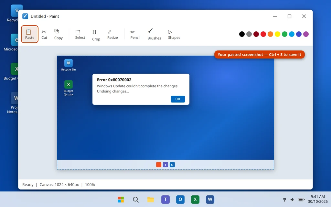The image size is (331, 207).
Task: Choose the black color swatch
Action: pos(242,34)
